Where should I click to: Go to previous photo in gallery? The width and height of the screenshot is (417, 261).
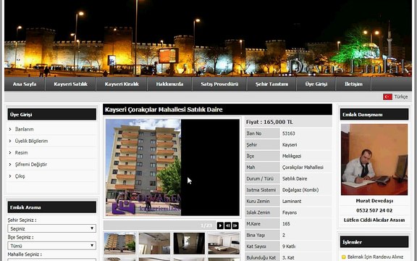coord(227,225)
